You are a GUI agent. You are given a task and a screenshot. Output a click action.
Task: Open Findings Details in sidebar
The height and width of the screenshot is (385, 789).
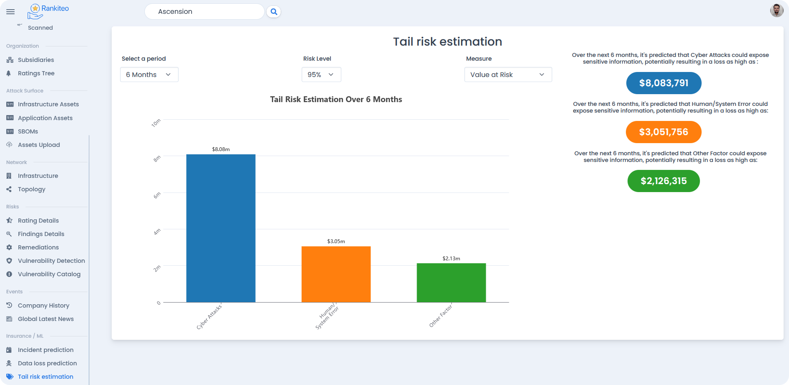click(41, 234)
